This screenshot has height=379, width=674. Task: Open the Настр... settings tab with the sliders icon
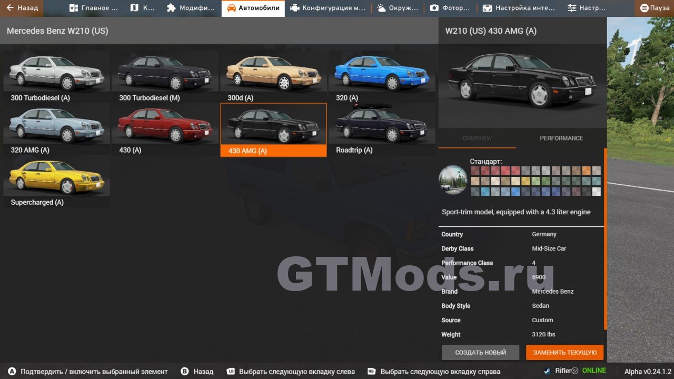tap(586, 8)
